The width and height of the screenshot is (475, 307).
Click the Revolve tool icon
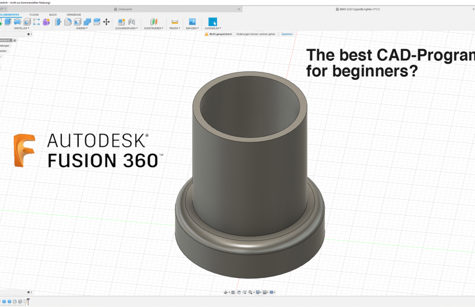pos(17,22)
